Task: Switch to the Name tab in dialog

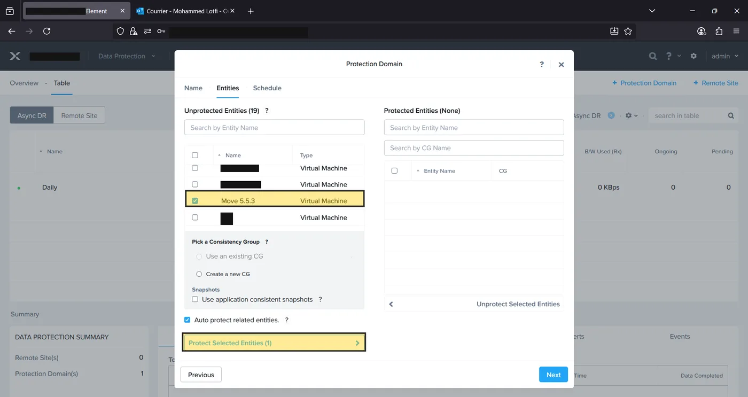Action: 193,88
